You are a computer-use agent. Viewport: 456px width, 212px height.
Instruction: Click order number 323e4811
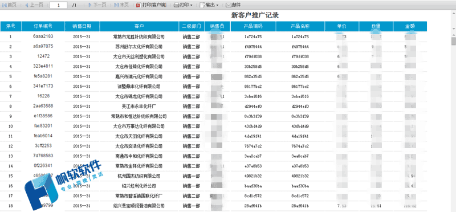coord(43,66)
